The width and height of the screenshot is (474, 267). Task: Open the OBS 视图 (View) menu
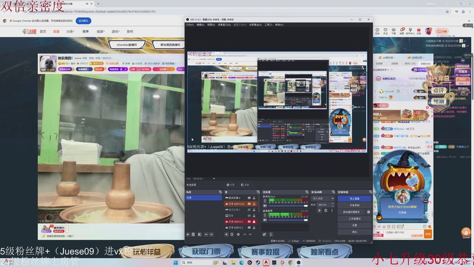click(211, 24)
